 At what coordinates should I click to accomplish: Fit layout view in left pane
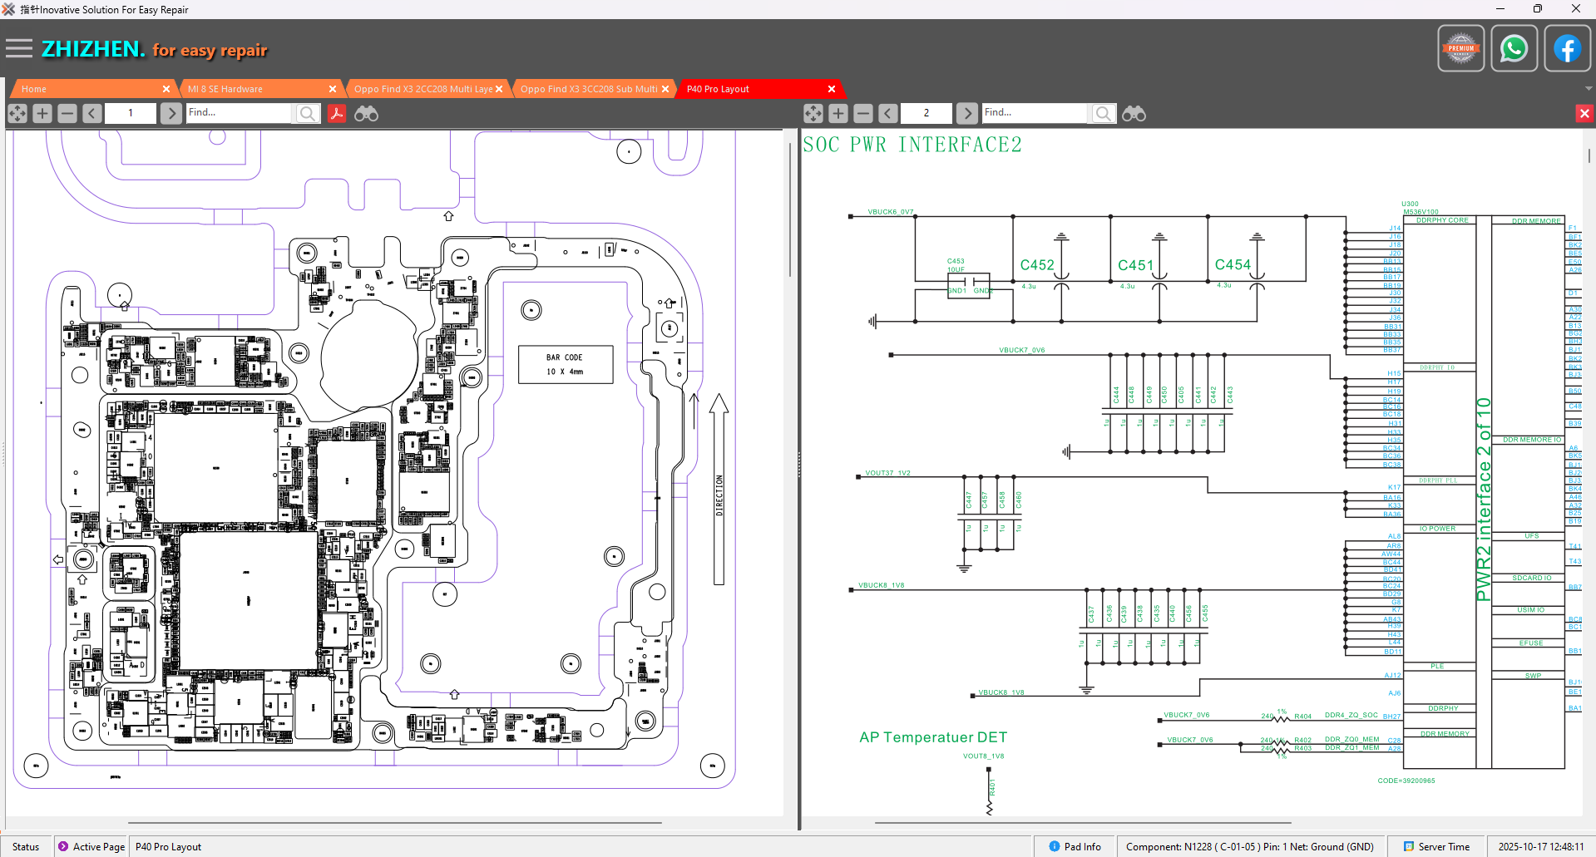17,113
